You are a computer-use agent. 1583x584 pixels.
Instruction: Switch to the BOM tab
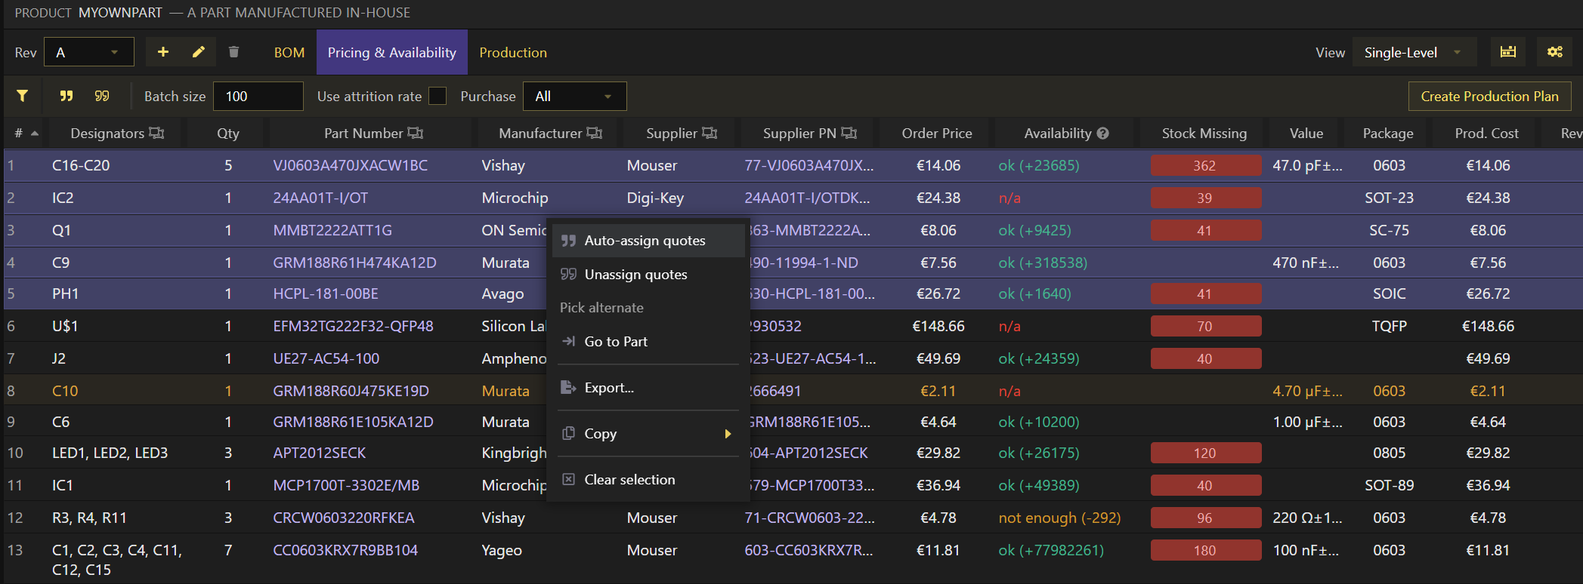pyautogui.click(x=289, y=52)
